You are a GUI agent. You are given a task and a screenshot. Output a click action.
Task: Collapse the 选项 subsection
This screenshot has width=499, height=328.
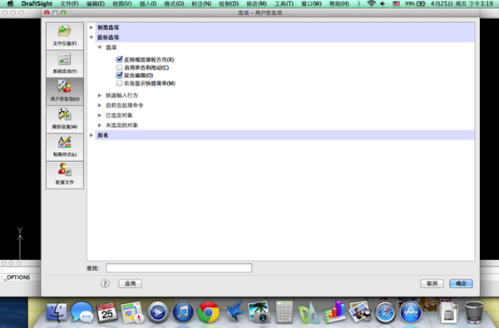[100, 47]
